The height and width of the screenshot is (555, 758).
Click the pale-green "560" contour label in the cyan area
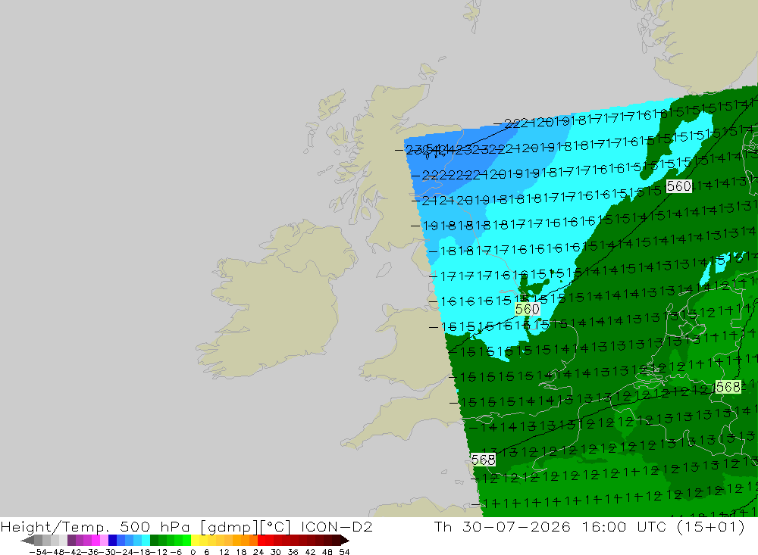tap(527, 309)
